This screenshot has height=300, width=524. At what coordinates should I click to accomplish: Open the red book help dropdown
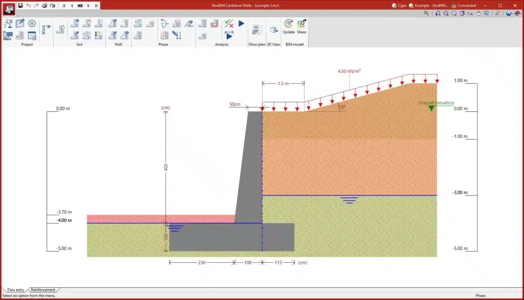click(518, 13)
